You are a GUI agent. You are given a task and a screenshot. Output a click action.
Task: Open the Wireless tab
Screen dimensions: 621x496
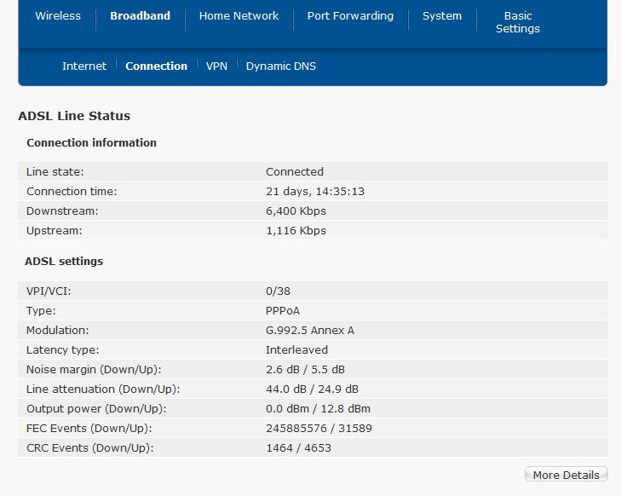click(x=58, y=16)
